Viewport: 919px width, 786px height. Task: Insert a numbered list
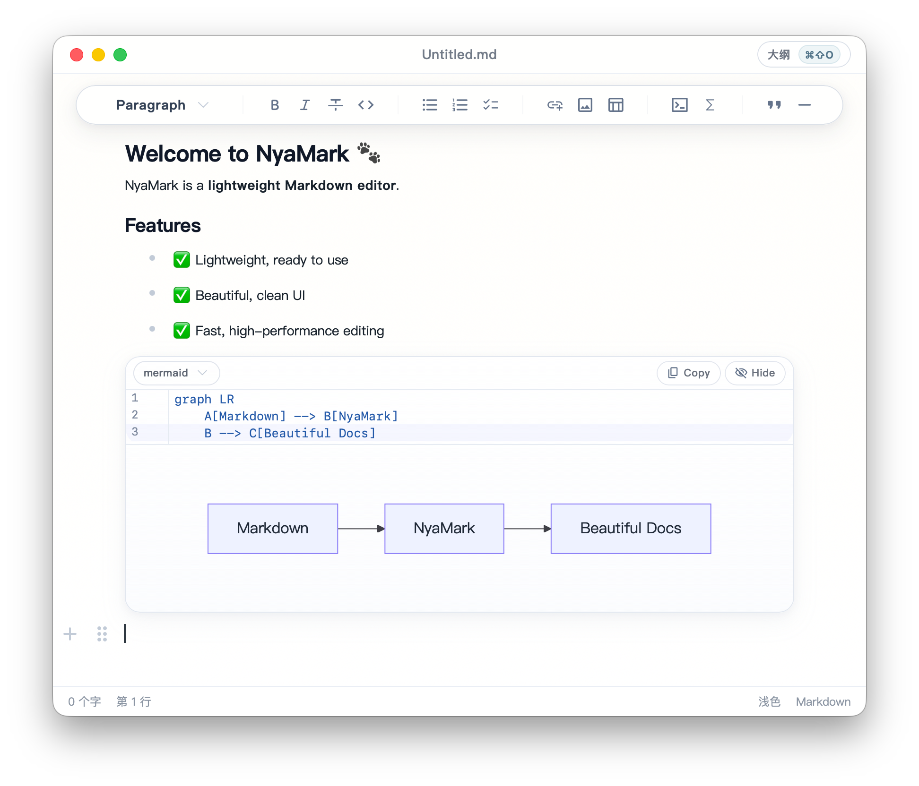point(460,105)
